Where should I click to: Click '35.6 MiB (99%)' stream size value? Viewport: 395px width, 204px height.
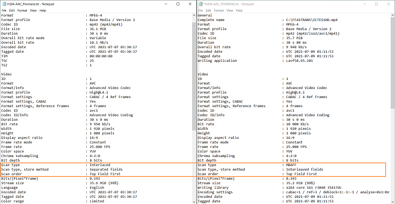(104, 183)
